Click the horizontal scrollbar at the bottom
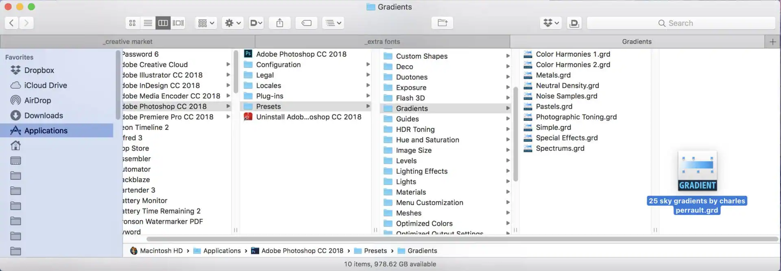 click(462, 239)
